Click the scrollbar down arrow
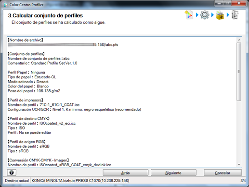The height and width of the screenshot is (187, 249). (239, 164)
